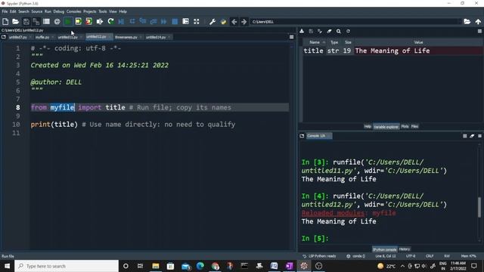Click the working directory path field

[355, 22]
